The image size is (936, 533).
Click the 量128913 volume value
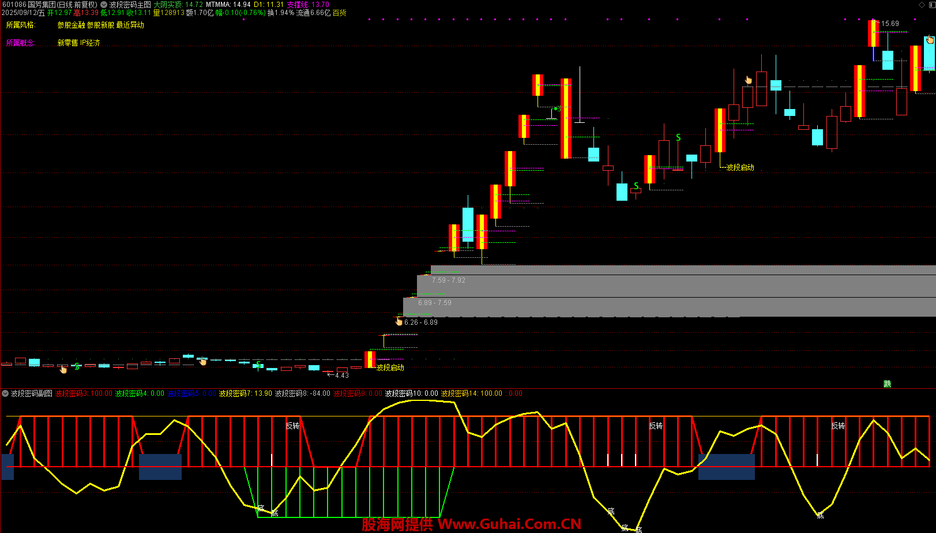coord(169,13)
